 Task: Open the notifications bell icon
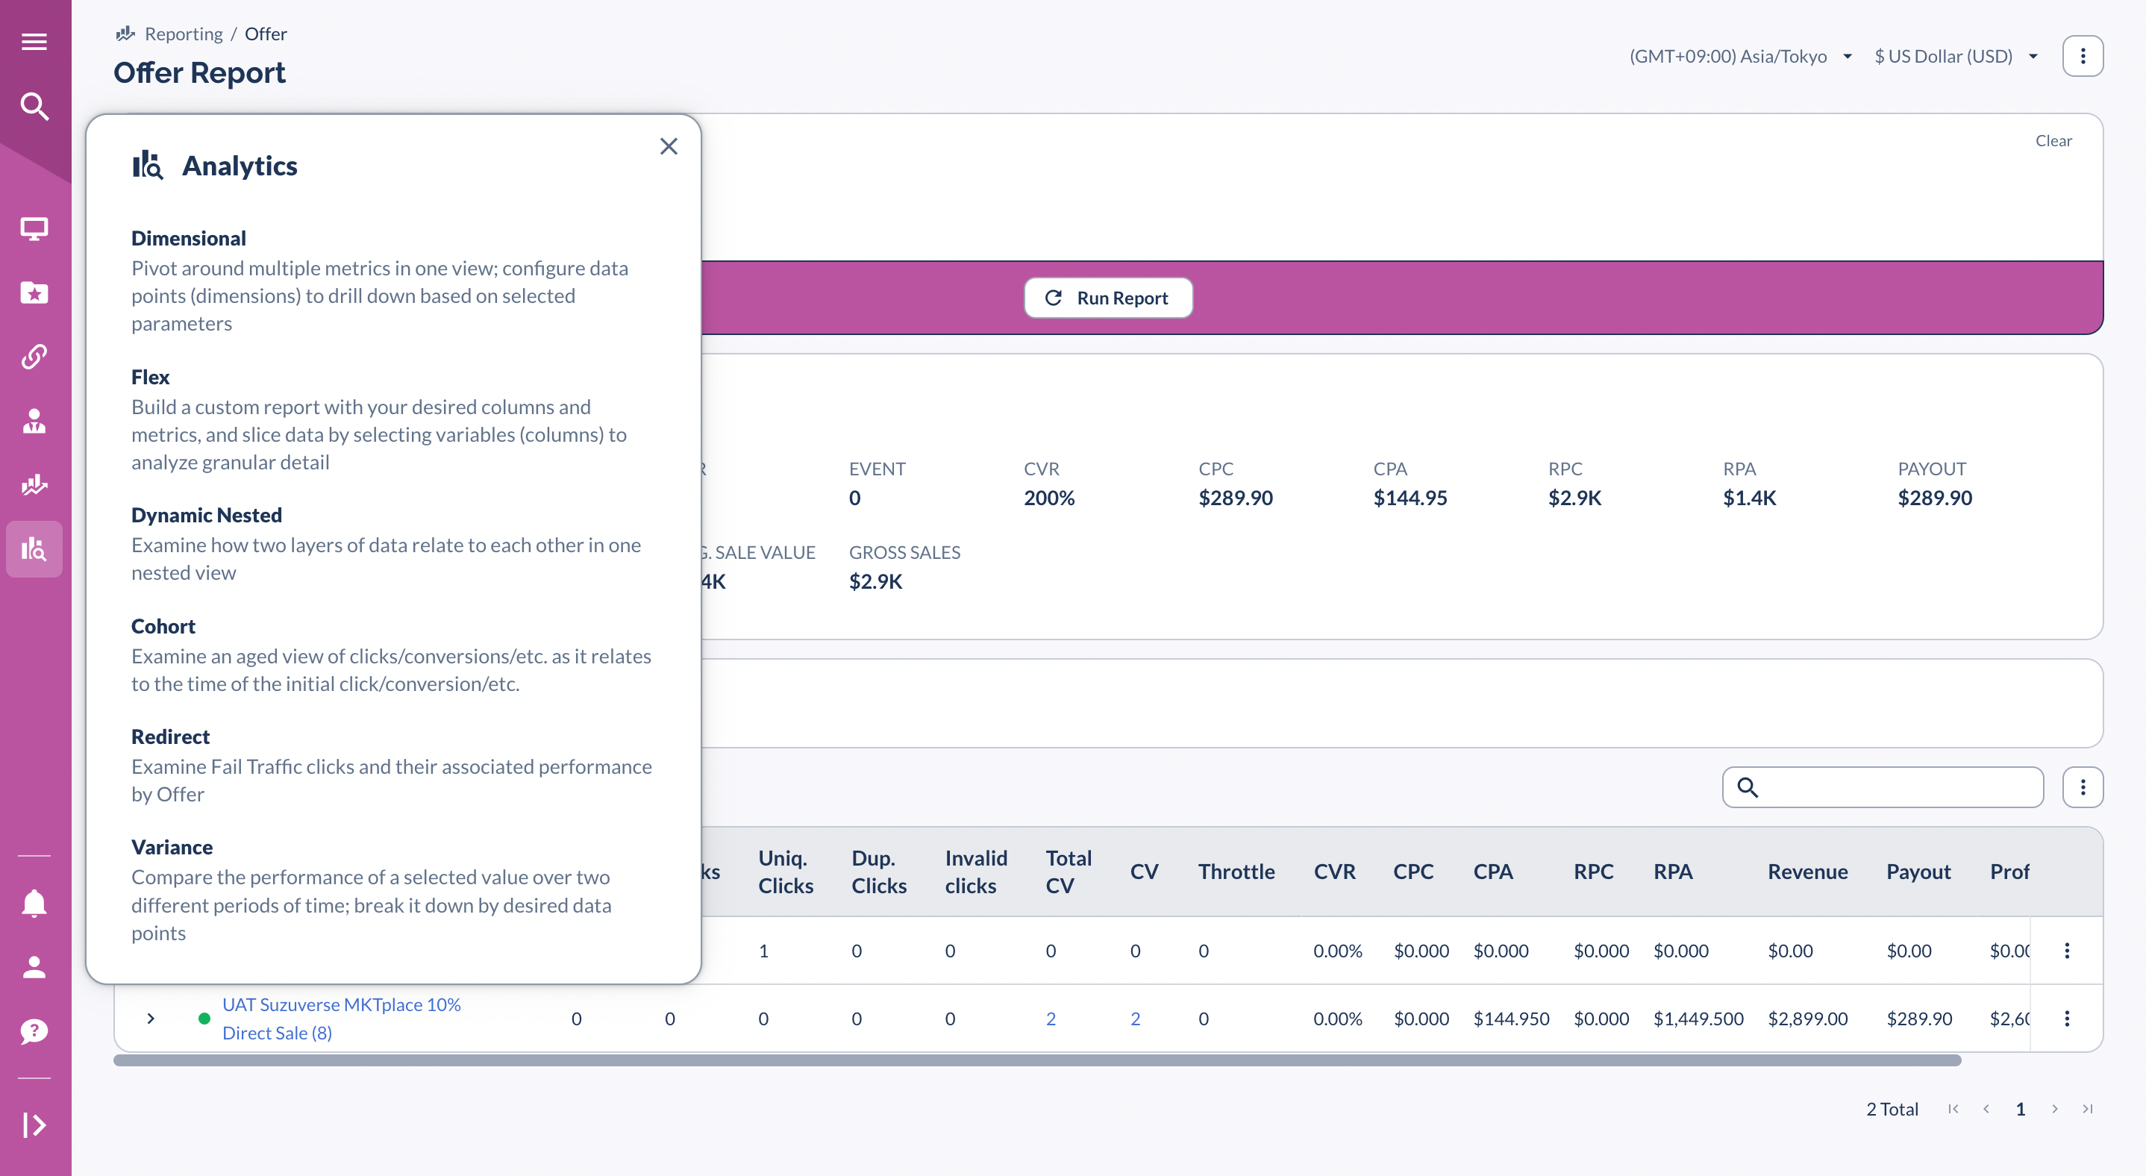click(34, 903)
